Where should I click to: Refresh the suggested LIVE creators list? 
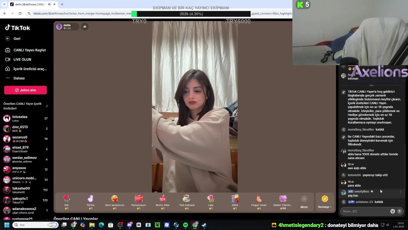[x=47, y=106]
